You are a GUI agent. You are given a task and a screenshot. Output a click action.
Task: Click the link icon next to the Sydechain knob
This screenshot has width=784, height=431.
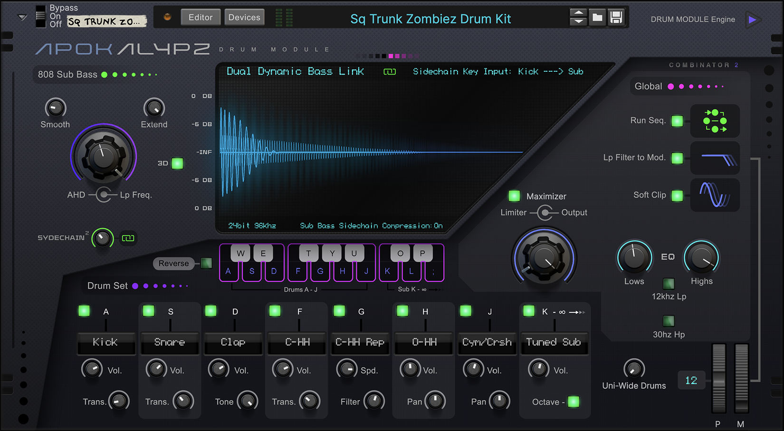[x=127, y=238]
